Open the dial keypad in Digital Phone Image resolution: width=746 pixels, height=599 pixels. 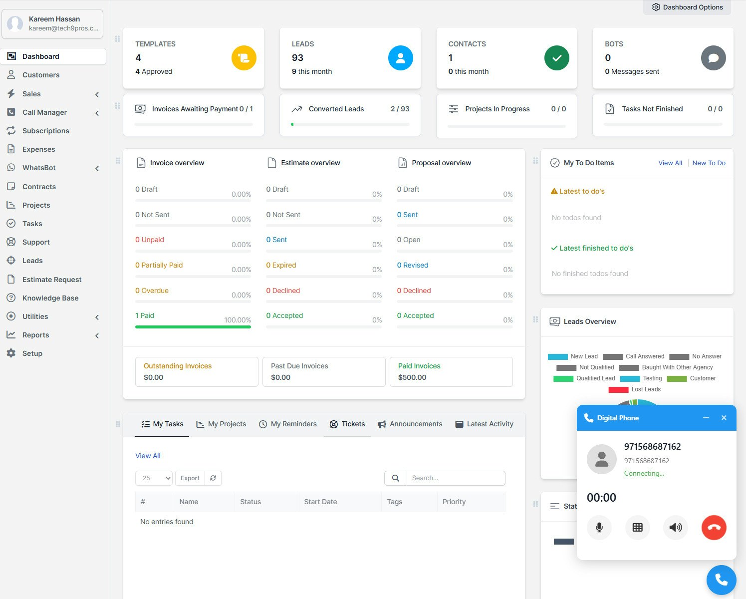tap(638, 528)
